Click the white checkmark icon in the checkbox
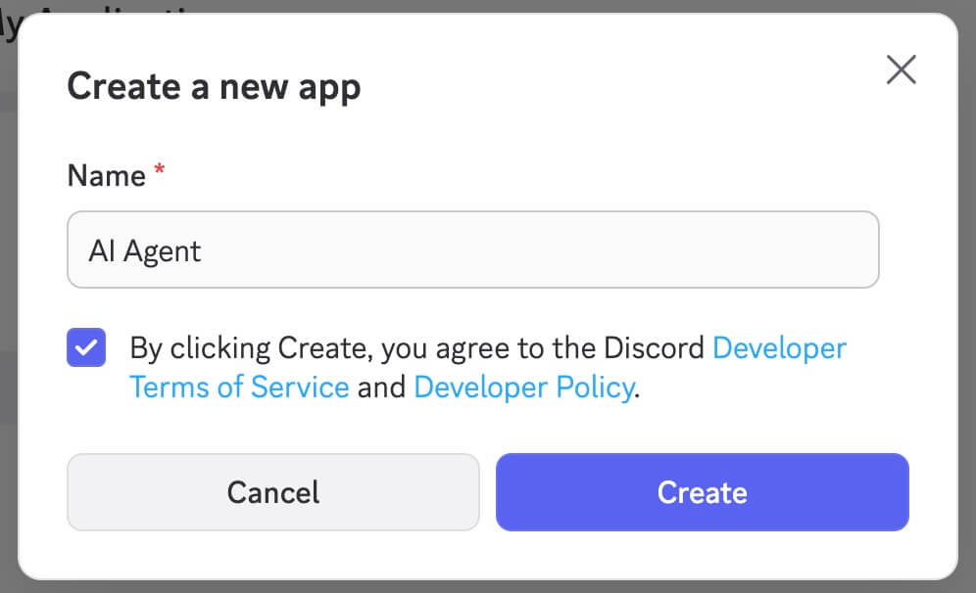976x593 pixels. (x=86, y=348)
